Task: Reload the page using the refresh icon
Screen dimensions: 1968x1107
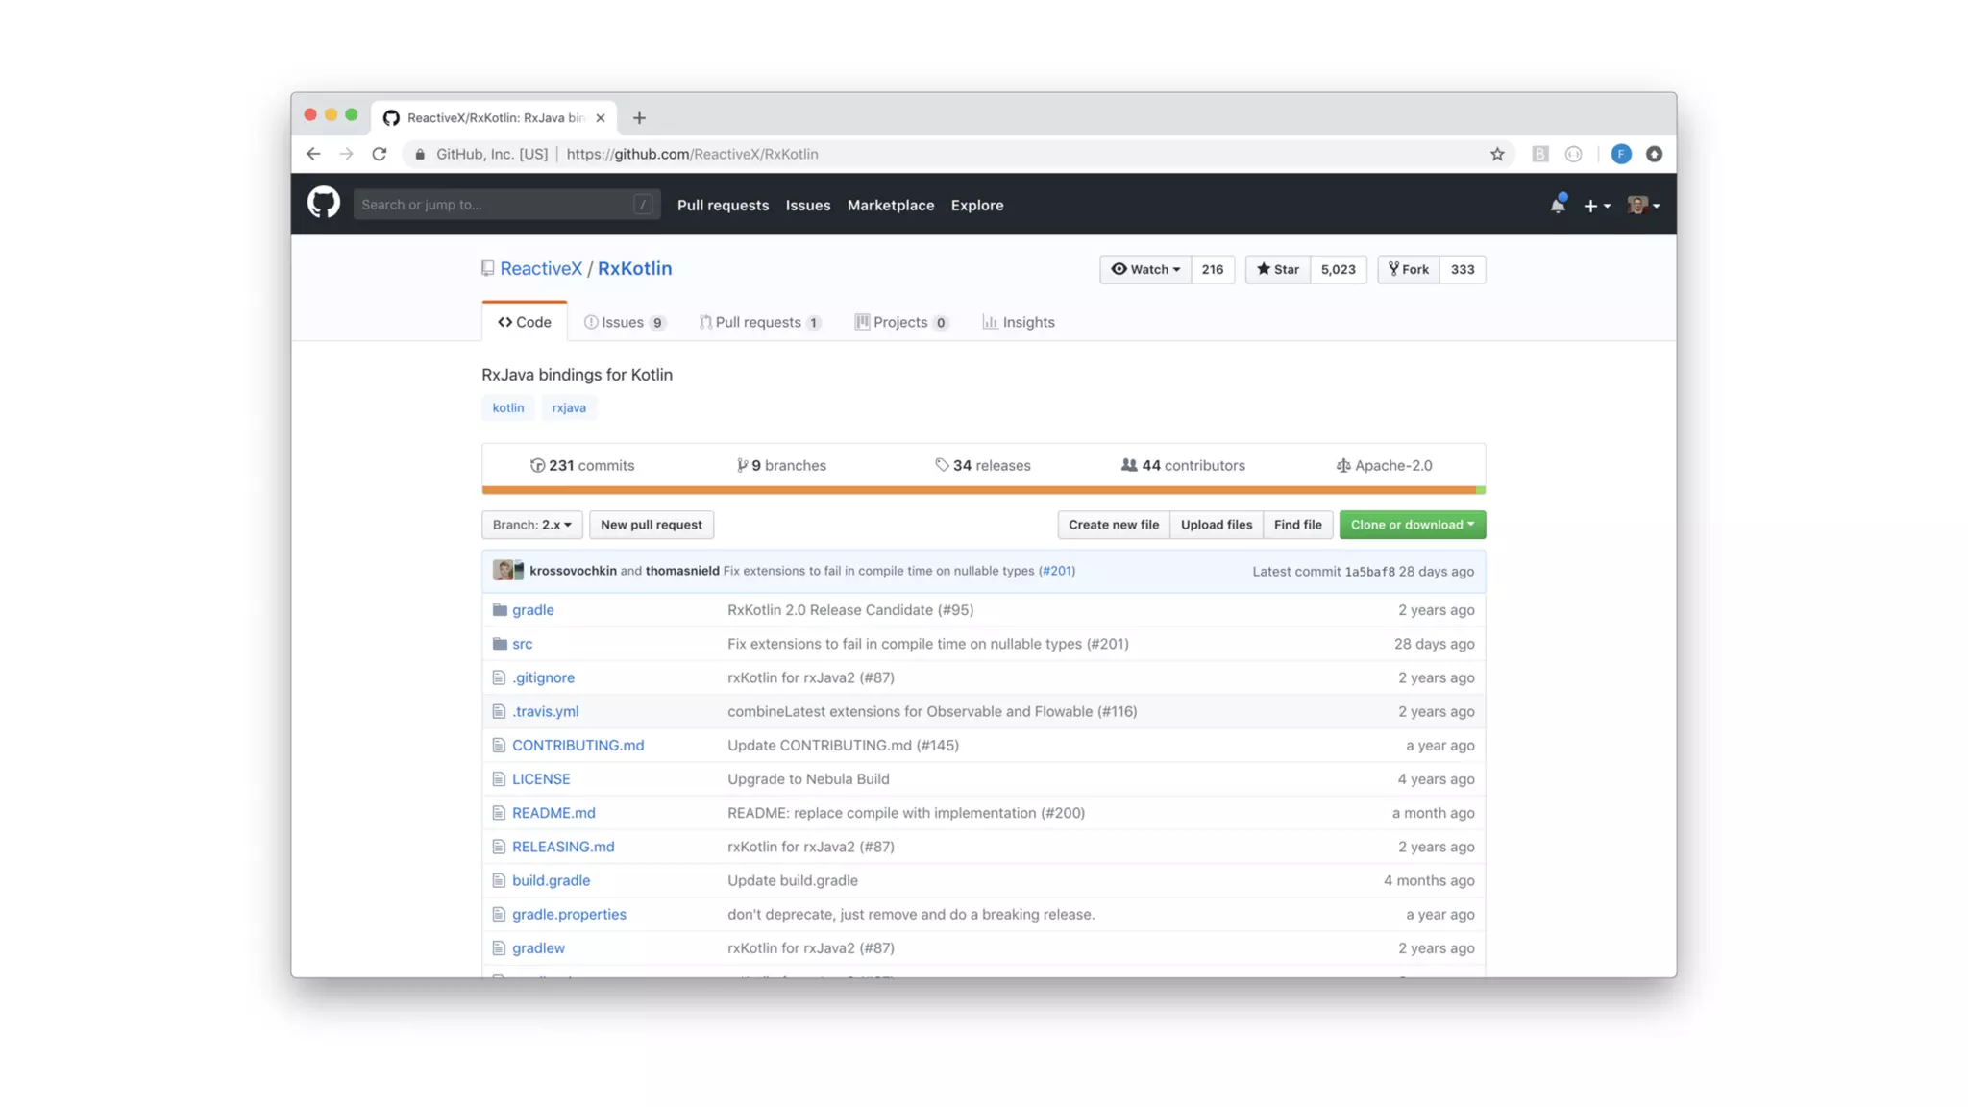Action: (x=380, y=154)
